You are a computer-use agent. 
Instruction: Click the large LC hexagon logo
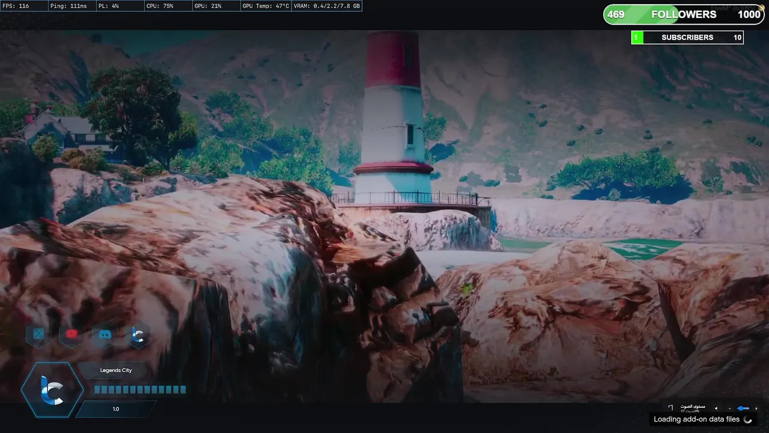(52, 390)
